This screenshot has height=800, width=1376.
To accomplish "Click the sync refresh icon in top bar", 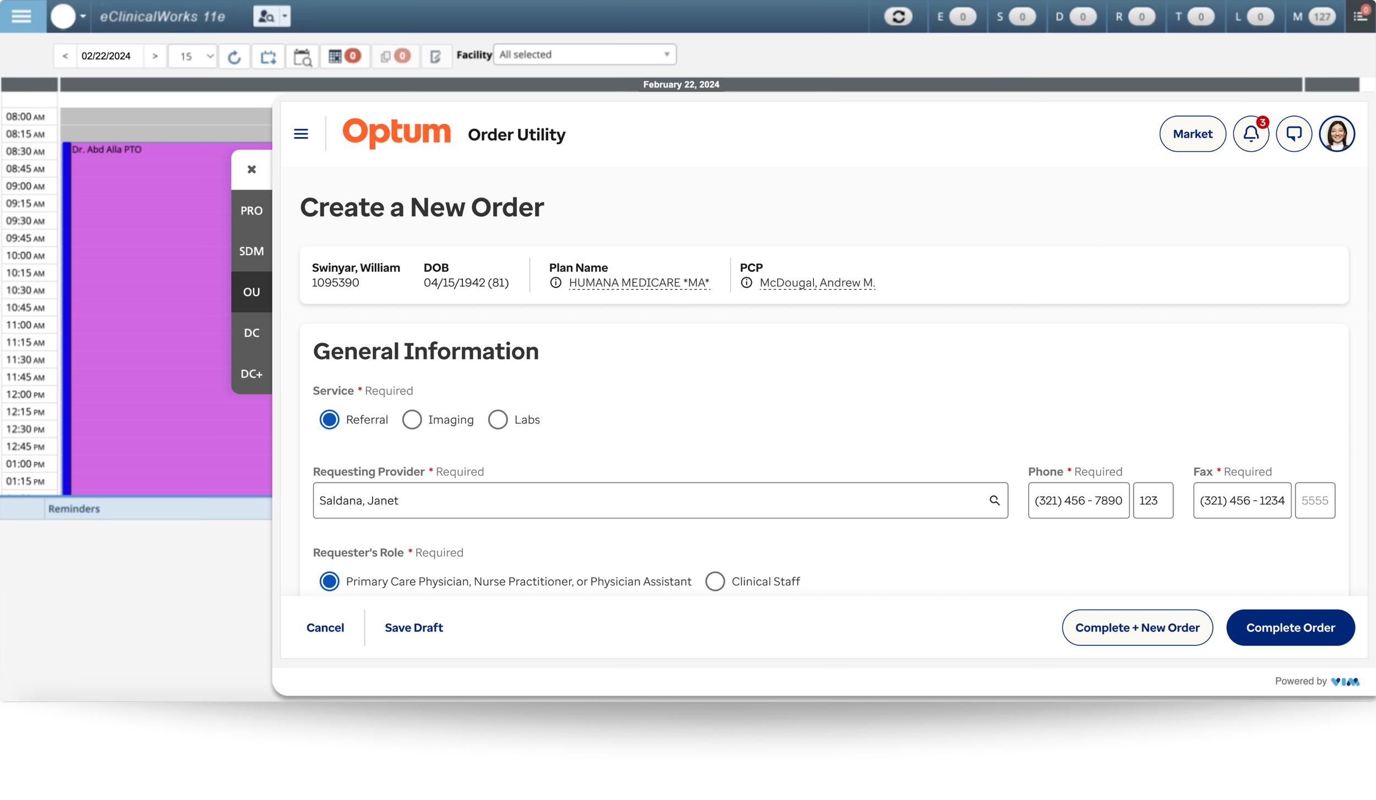I will pyautogui.click(x=898, y=17).
